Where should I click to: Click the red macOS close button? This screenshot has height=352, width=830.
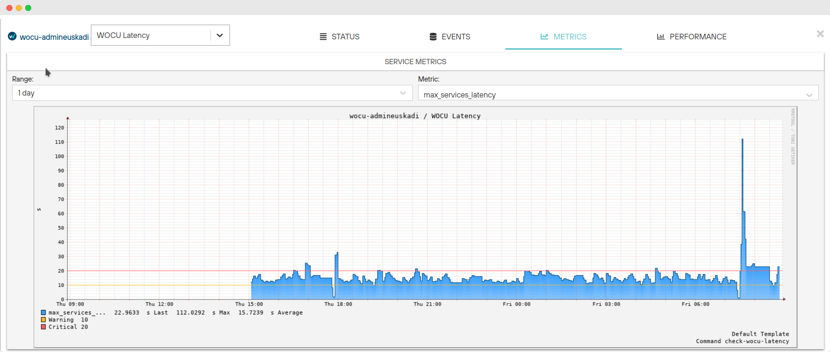click(9, 8)
